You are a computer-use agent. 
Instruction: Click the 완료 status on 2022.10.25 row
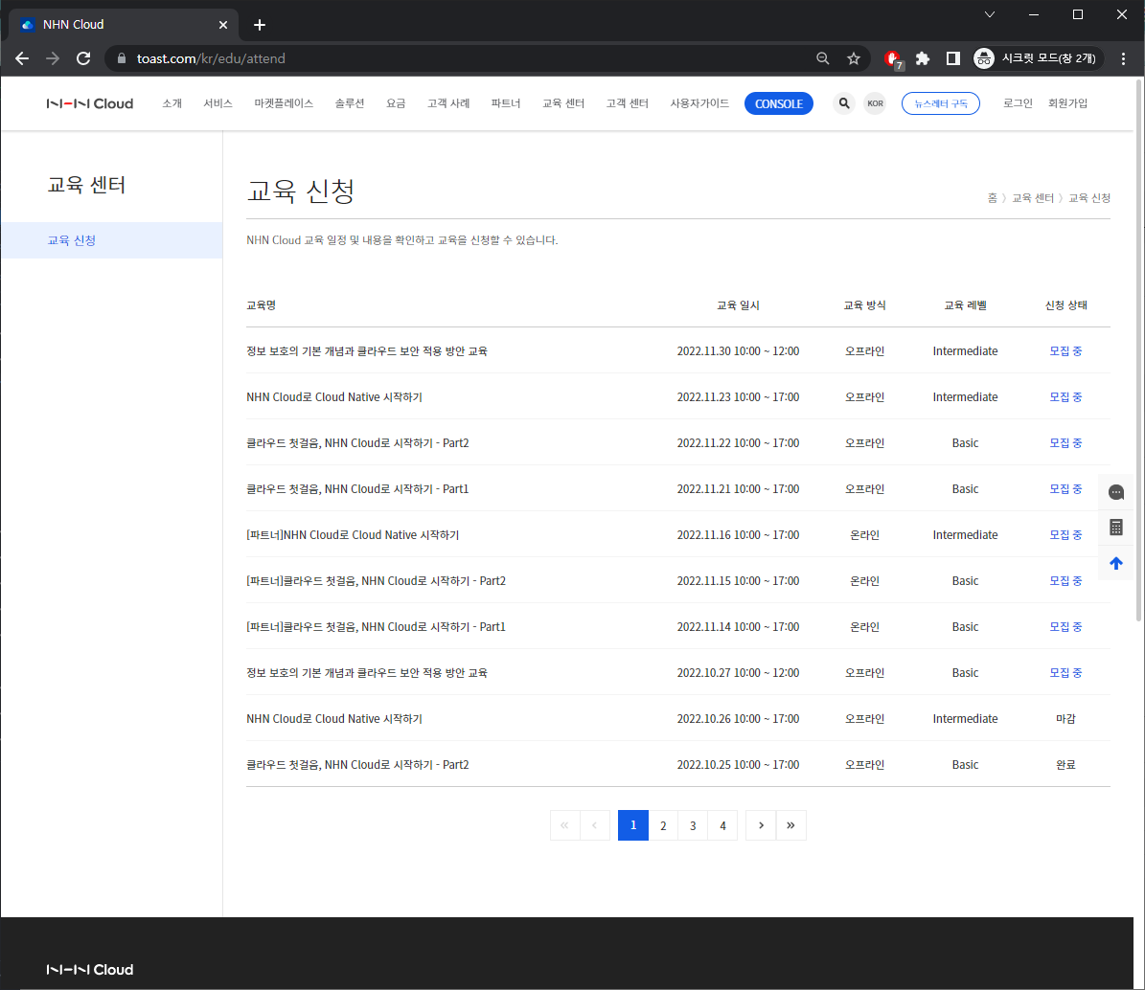[x=1065, y=765]
